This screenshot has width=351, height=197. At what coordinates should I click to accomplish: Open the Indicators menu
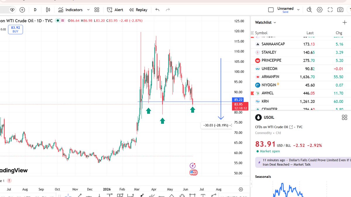click(x=70, y=10)
